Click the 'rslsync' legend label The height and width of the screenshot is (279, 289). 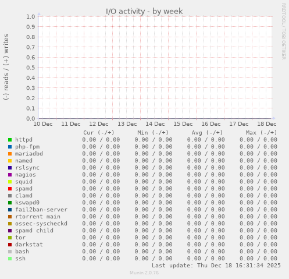pyautogui.click(x=27, y=168)
